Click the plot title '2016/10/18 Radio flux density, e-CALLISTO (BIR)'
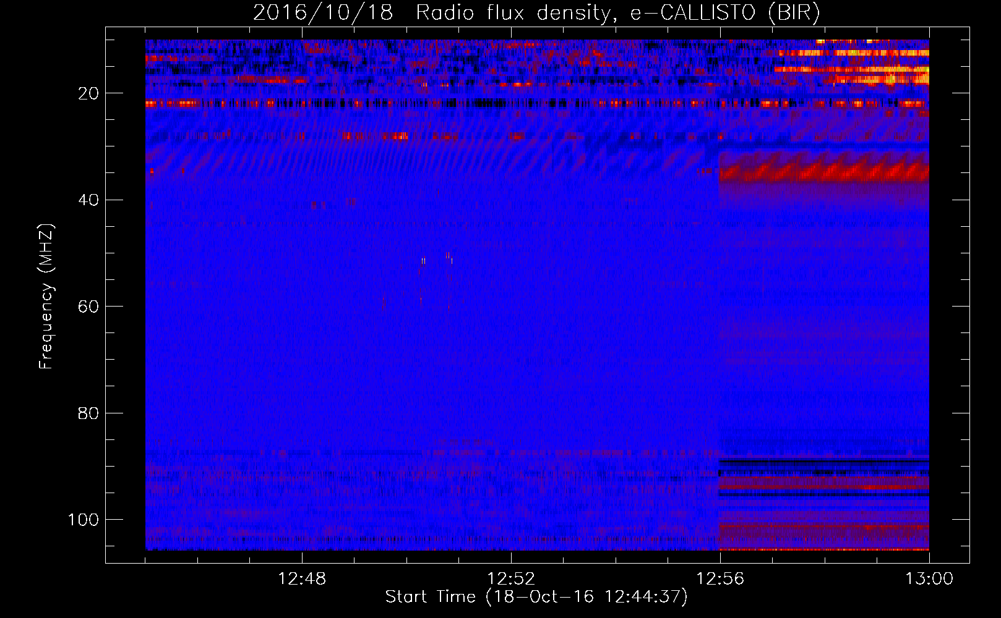This screenshot has height=618, width=1001. point(536,13)
